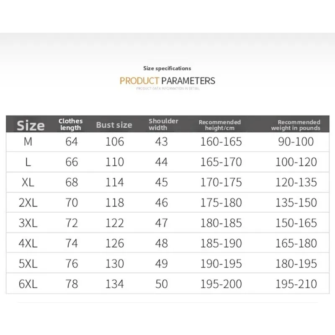Click the Bust size header

coord(114,125)
